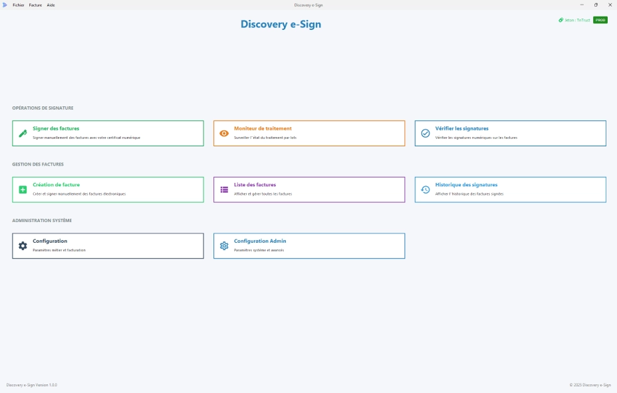Screen dimensions: 617x393
Task: Click the admin gear icon on Configuration Admin
Action: pos(224,245)
